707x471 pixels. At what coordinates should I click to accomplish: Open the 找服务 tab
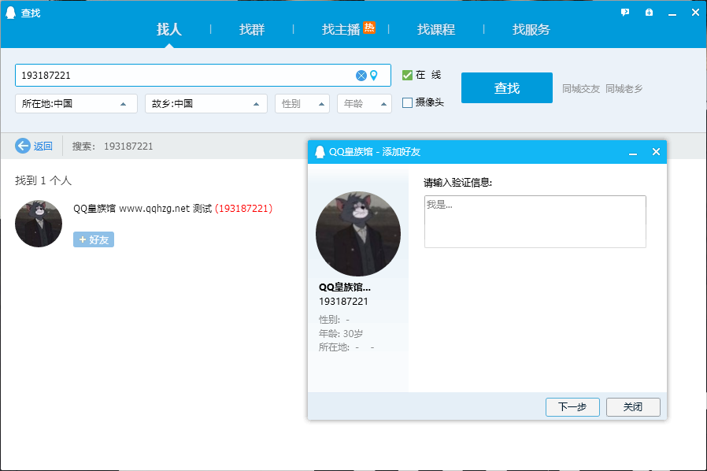tap(531, 30)
